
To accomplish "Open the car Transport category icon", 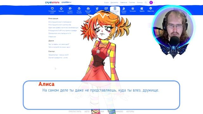I will pyautogui.click(x=88, y=9).
